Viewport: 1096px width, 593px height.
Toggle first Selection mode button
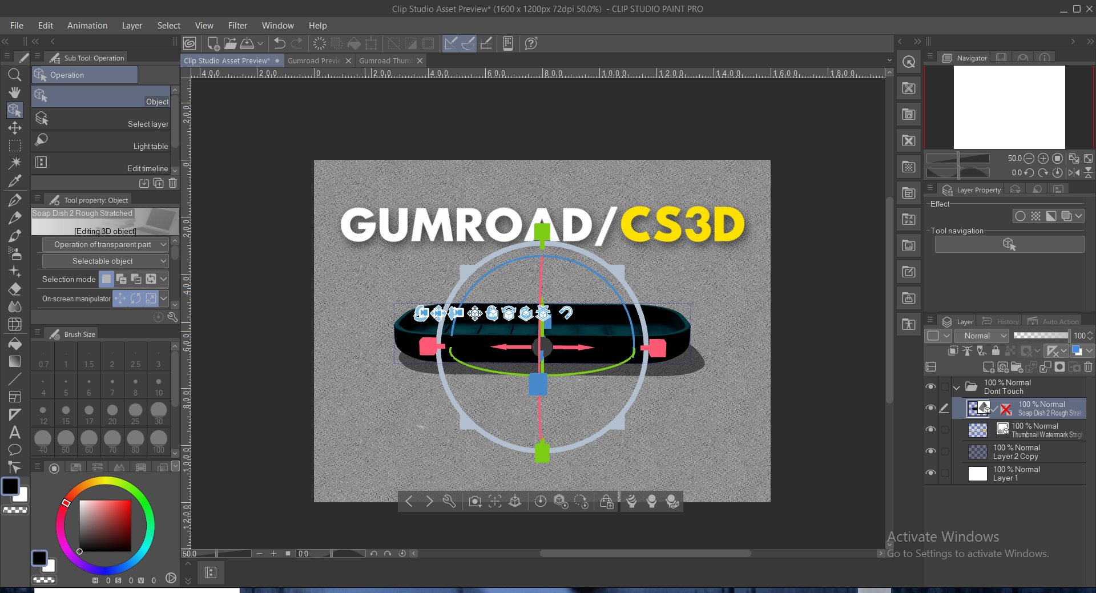[107, 279]
